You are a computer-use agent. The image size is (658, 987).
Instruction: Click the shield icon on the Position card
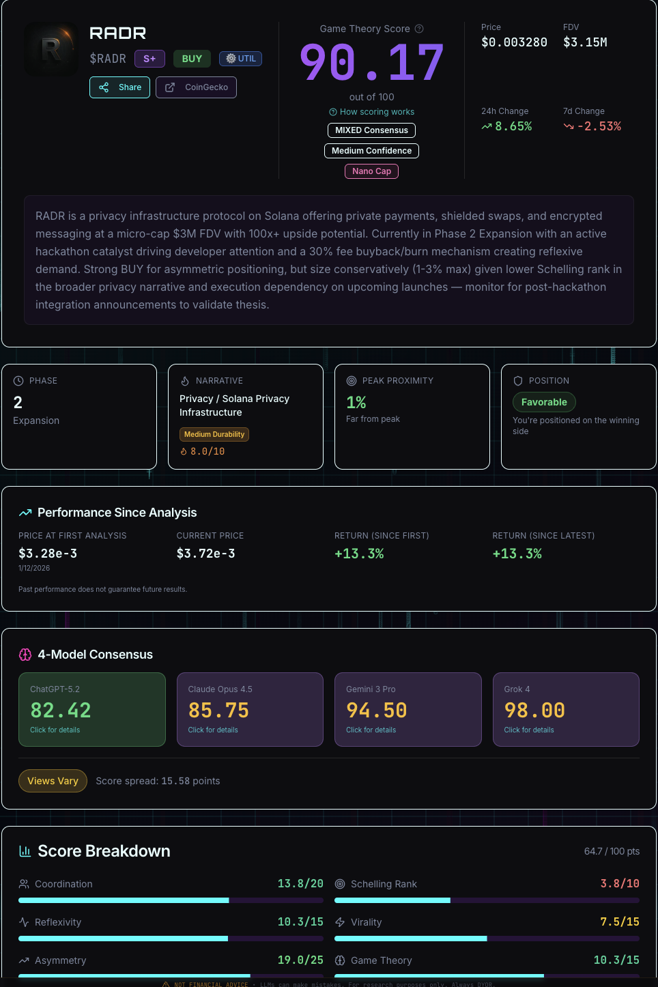coord(518,380)
